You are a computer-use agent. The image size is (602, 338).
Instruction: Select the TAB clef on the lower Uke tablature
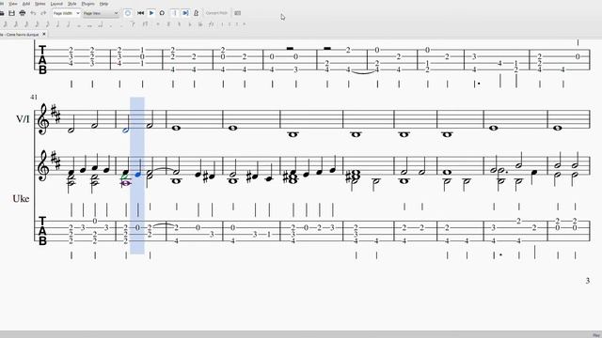click(42, 231)
